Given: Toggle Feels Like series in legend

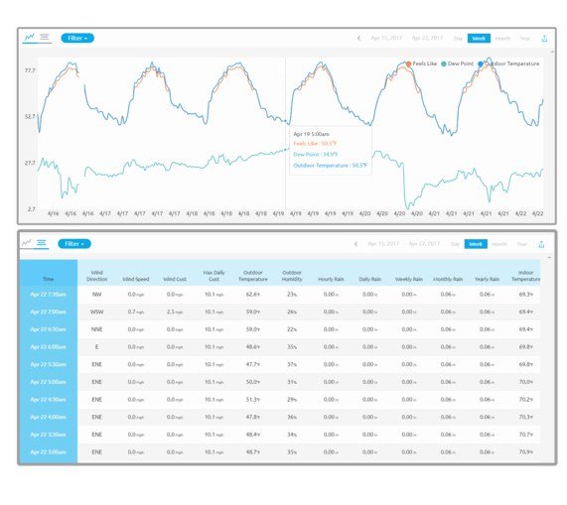Looking at the screenshot, I should click(422, 63).
